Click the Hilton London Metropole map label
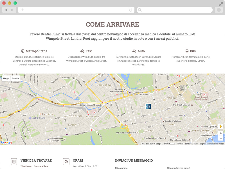Screen dimensions: 225x169 click(91, 105)
